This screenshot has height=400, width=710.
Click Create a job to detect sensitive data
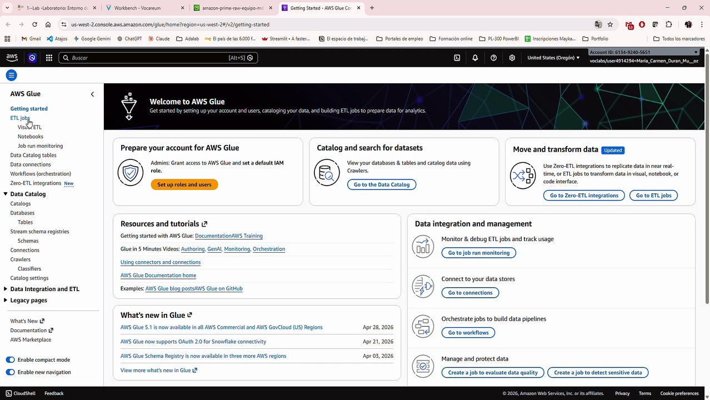[x=598, y=373]
